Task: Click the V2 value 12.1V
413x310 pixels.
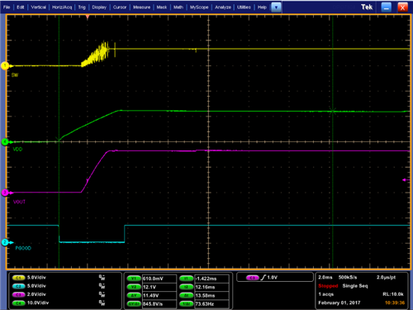Action: [x=150, y=287]
